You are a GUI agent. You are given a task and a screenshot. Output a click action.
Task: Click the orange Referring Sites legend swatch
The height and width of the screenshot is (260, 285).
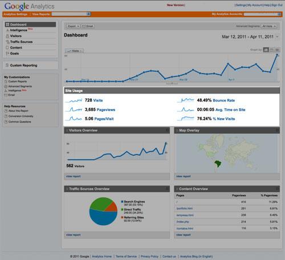point(122,217)
